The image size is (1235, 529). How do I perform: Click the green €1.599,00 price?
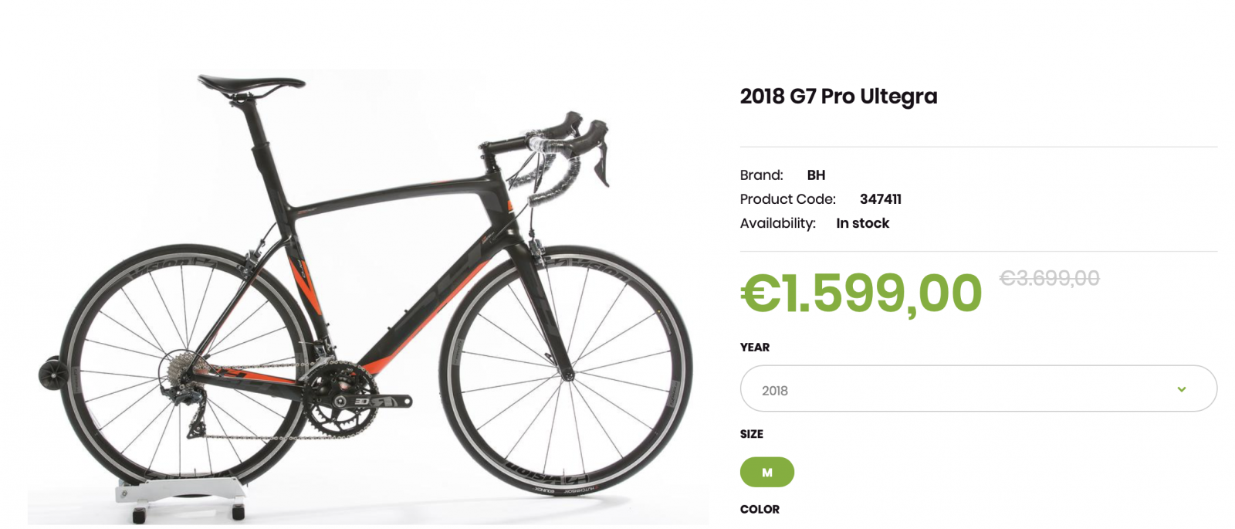[861, 293]
